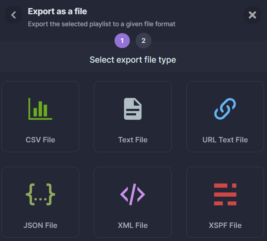Choose the XML File label
Viewport: 267px width, 241px height.
pyautogui.click(x=133, y=225)
